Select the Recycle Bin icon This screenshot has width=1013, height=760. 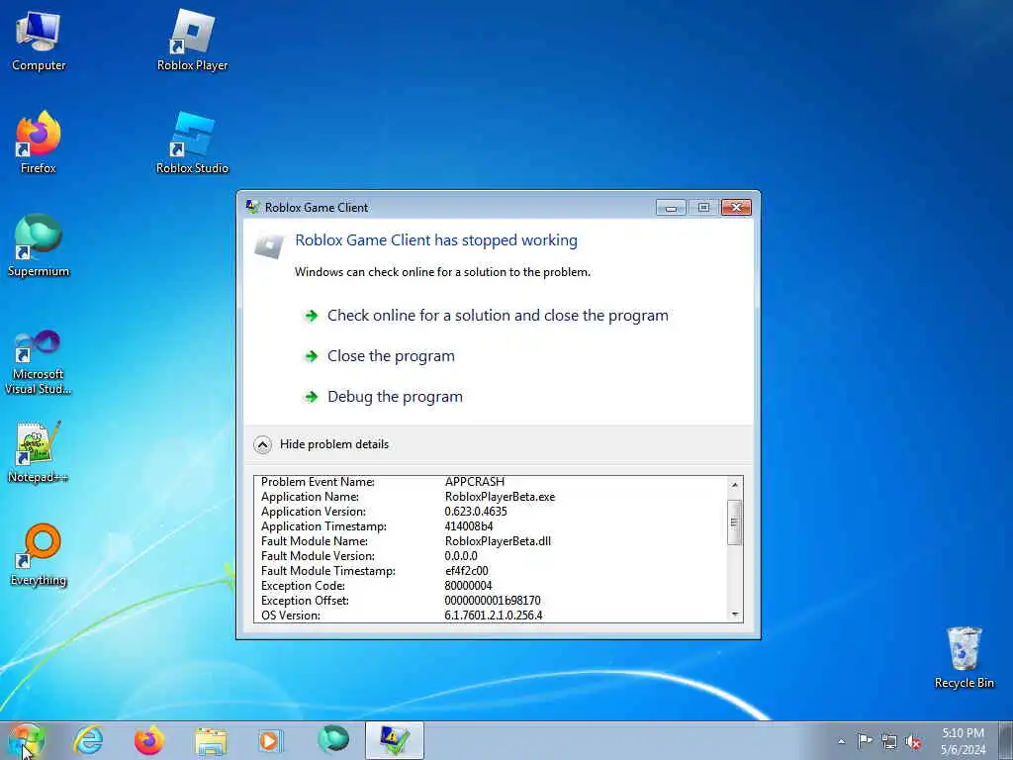964,657
